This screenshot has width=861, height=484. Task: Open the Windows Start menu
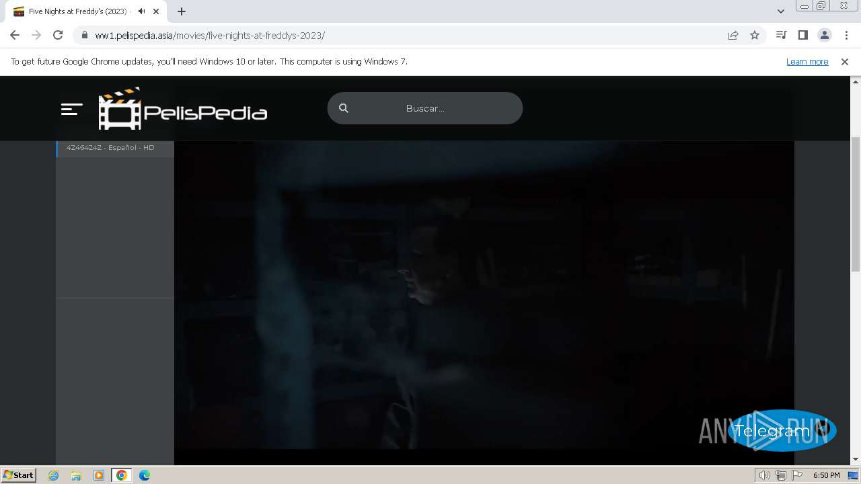18,475
